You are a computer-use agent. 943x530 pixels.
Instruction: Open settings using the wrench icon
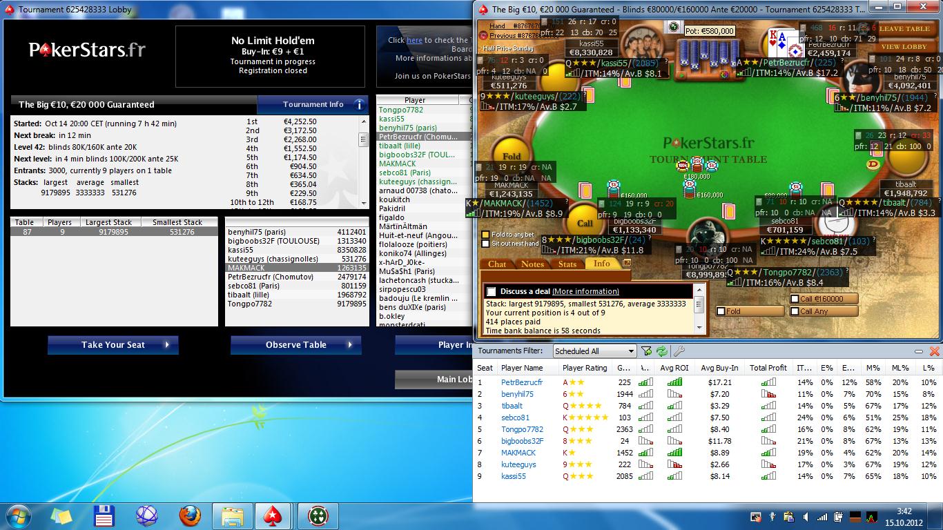[678, 351]
